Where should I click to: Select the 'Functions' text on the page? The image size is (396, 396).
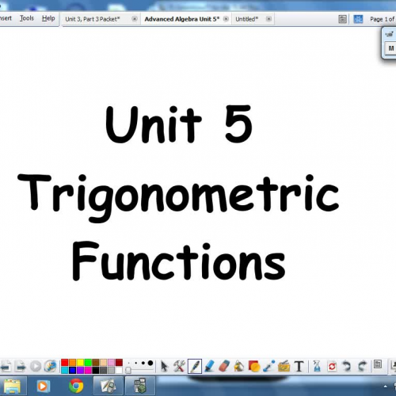coord(179,261)
